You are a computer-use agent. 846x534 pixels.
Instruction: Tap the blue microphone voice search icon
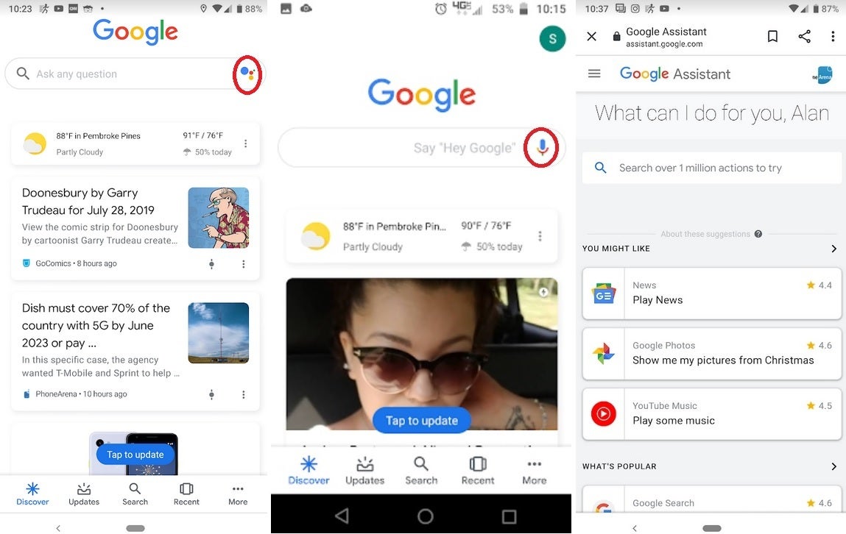click(542, 147)
